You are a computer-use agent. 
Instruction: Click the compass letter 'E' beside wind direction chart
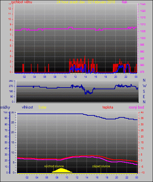pyautogui.click(x=144, y=96)
